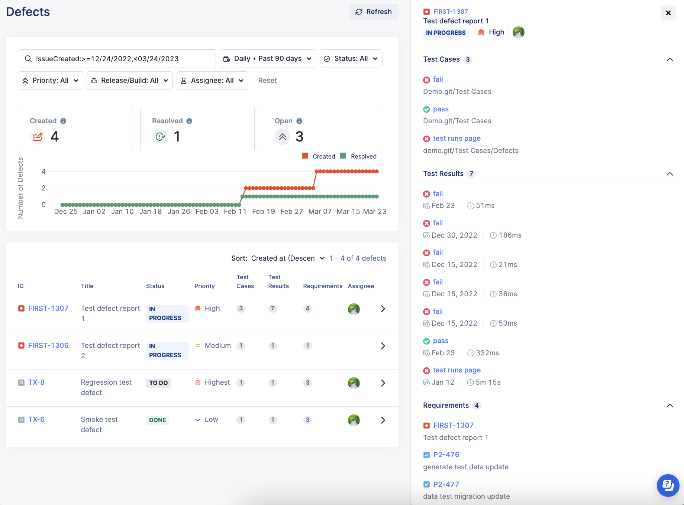Image resolution: width=684 pixels, height=505 pixels.
Task: Click the Resolved count clock icon
Action: pos(160,137)
